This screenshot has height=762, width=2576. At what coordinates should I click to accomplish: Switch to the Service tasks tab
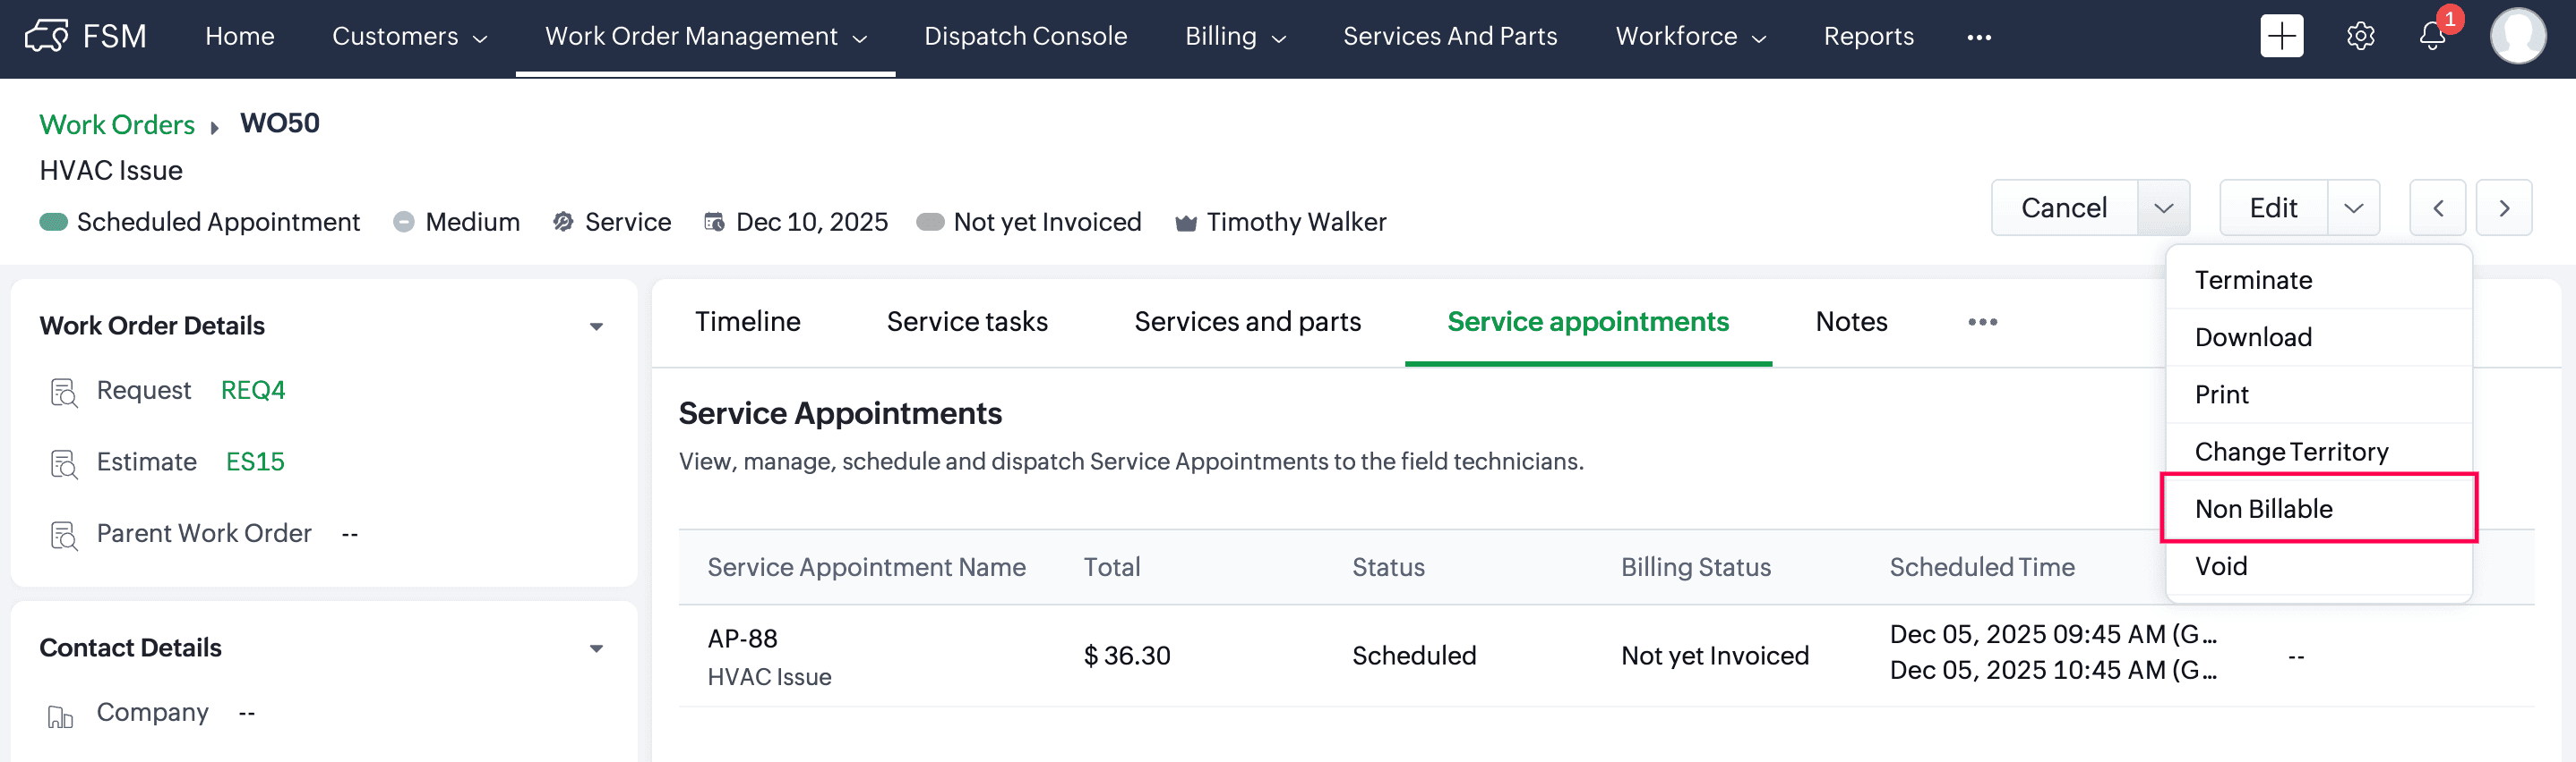tap(967, 322)
